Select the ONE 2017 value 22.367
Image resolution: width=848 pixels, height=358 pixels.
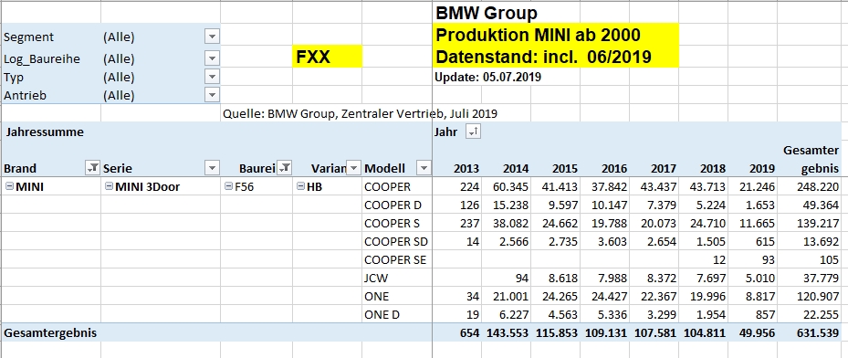click(x=659, y=296)
